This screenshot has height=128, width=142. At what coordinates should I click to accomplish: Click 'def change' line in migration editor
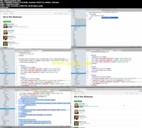tap(93, 14)
